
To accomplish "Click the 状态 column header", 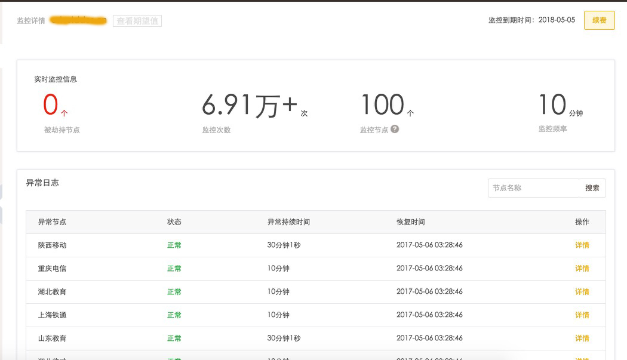I will [x=174, y=222].
